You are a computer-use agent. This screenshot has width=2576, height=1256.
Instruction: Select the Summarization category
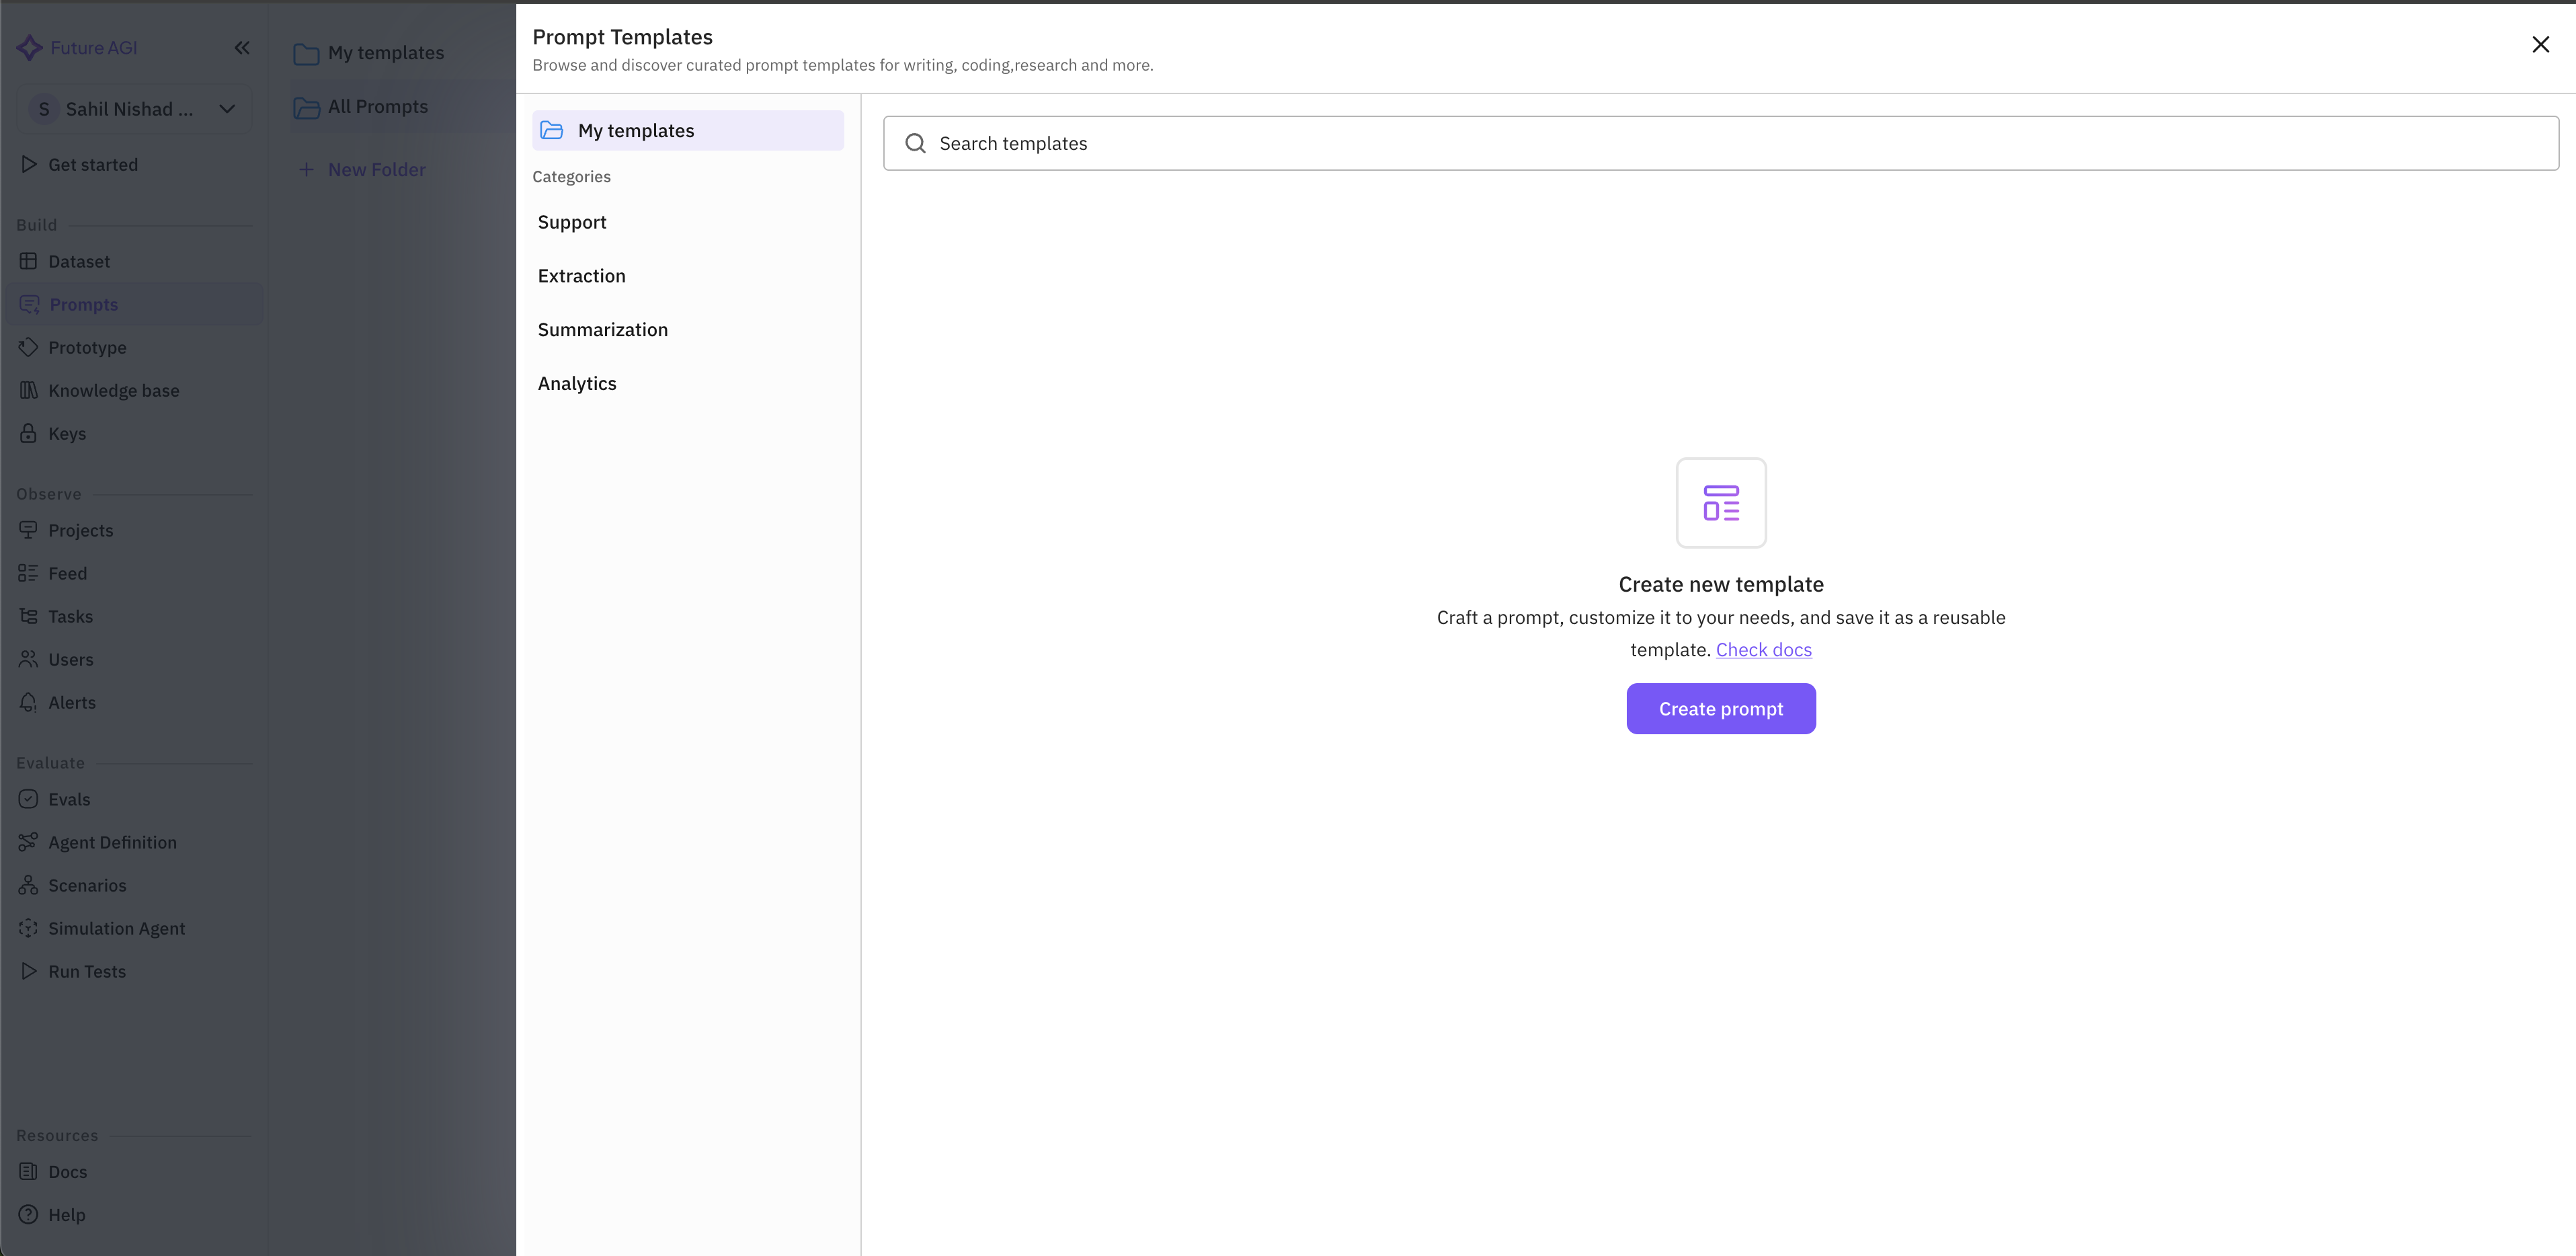[602, 329]
